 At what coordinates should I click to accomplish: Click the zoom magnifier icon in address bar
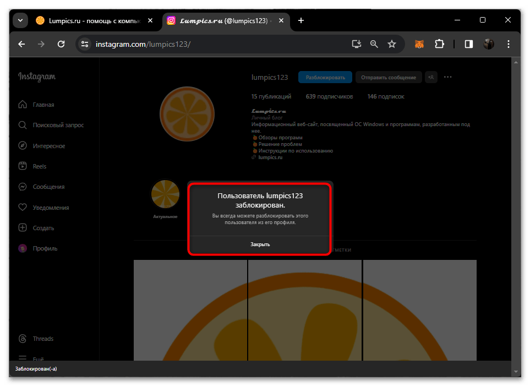click(x=374, y=44)
